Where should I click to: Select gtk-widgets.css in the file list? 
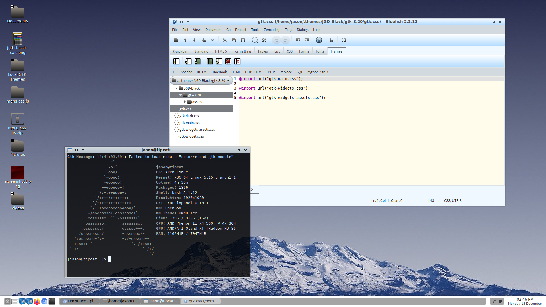(x=201, y=136)
